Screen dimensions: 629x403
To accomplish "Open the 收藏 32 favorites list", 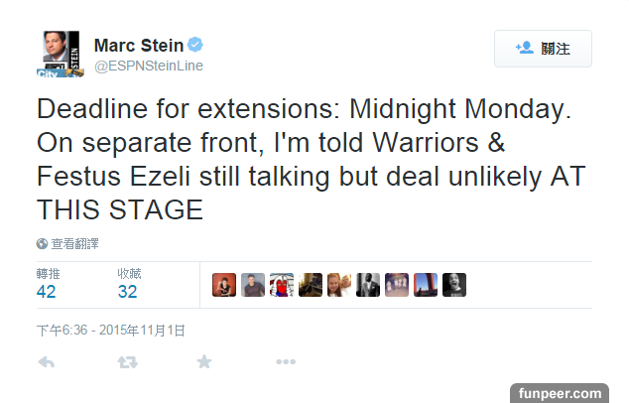I will coord(128,283).
